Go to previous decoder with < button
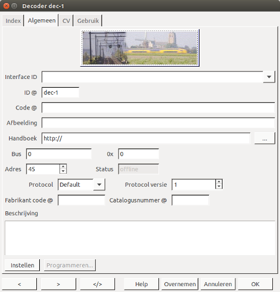Image resolution: width=280 pixels, height=292 pixels. (19, 284)
